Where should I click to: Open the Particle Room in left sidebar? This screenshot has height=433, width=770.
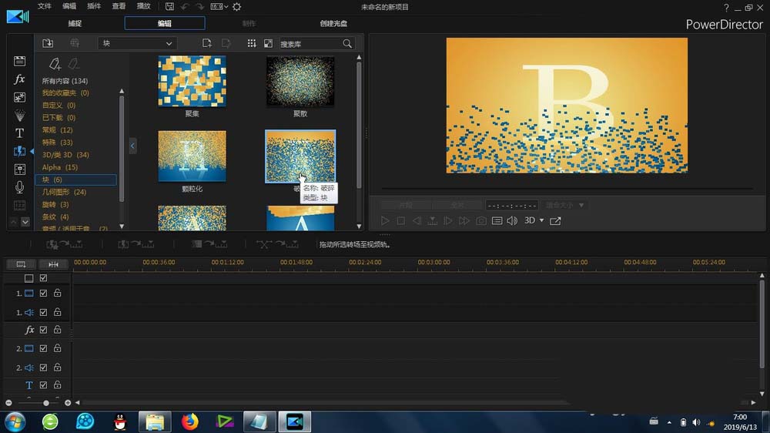20,116
